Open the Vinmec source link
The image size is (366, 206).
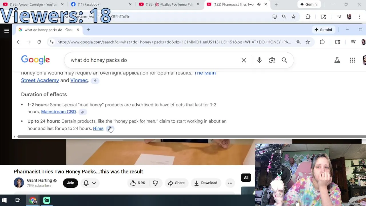pyautogui.click(x=79, y=80)
